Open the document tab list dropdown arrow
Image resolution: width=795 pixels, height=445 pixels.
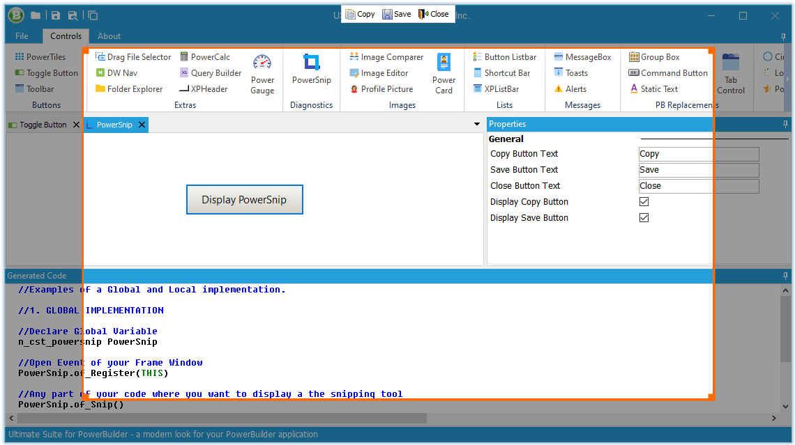[476, 124]
